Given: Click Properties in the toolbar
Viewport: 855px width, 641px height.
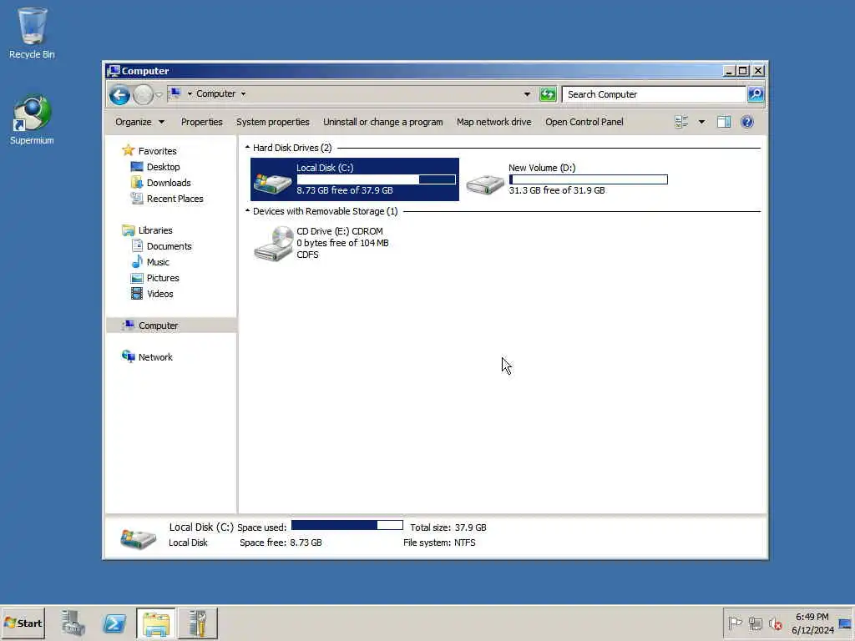Looking at the screenshot, I should 202,122.
